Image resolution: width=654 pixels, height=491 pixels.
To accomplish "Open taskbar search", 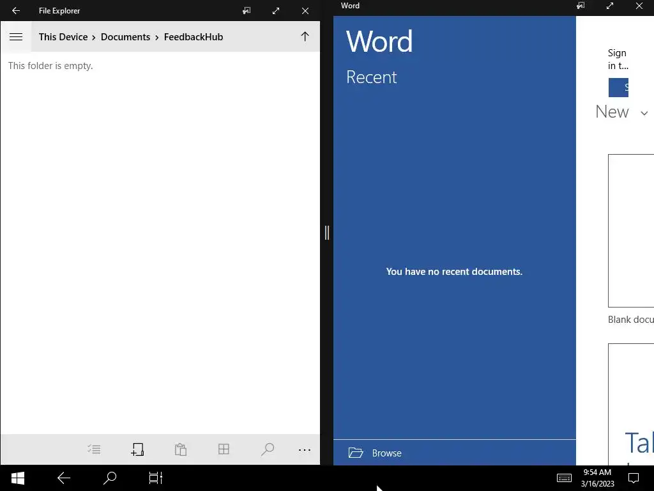I will click(110, 478).
